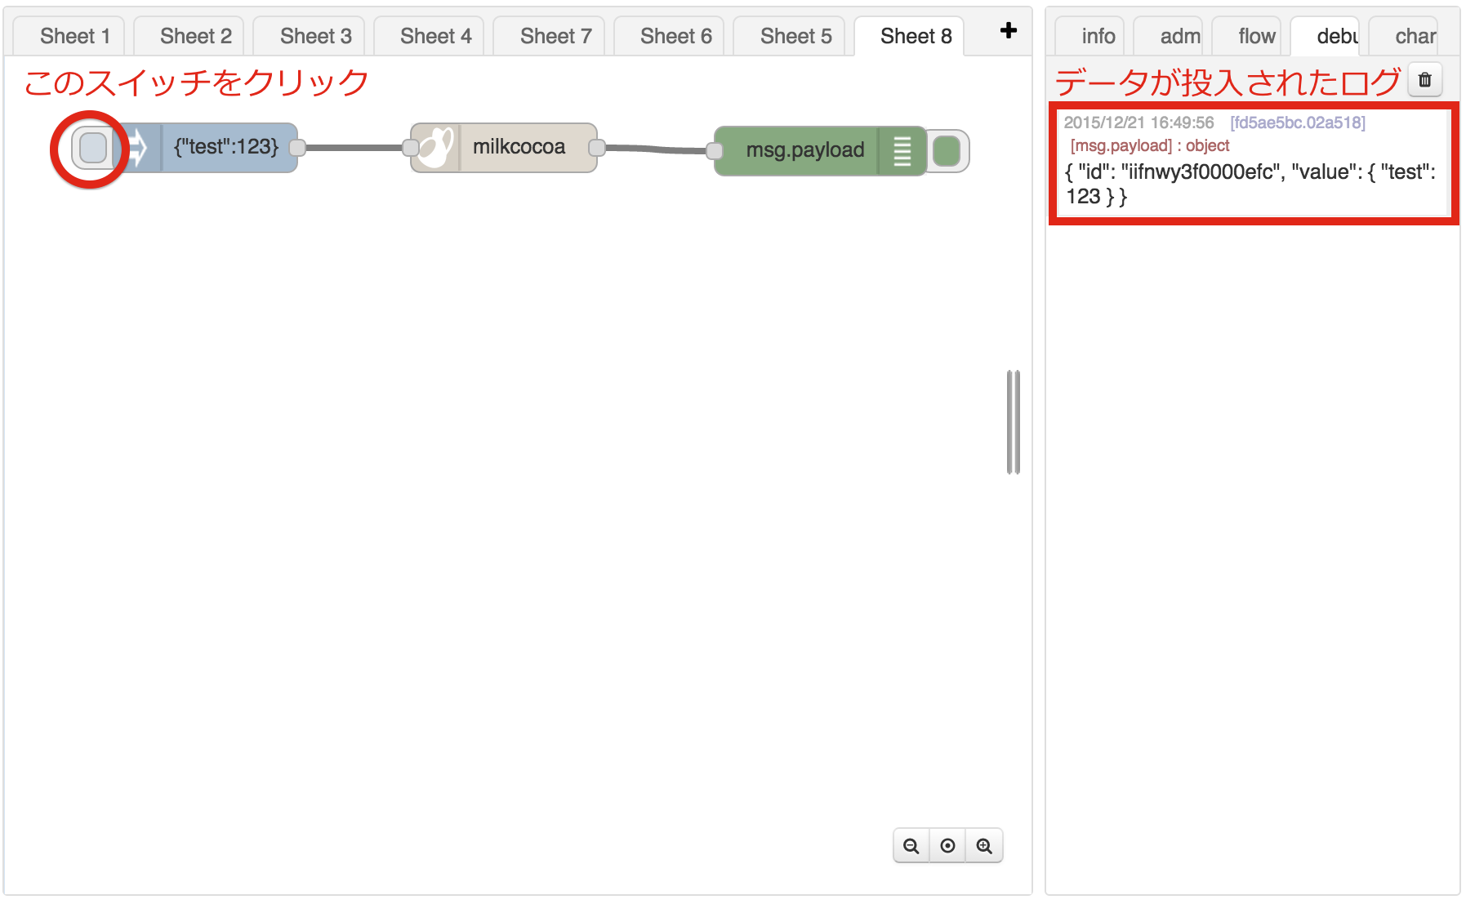This screenshot has height=904, width=1466.
Task: Add a new sheet with the plus button
Action: (1008, 31)
